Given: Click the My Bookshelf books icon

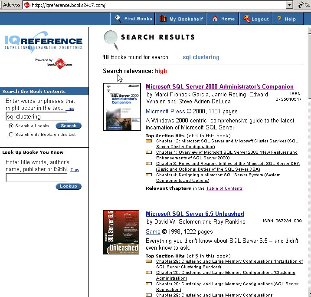Looking at the screenshot, I should click(x=163, y=19).
